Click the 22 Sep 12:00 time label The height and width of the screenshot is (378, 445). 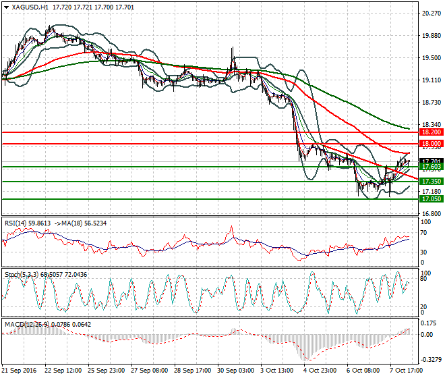click(63, 371)
